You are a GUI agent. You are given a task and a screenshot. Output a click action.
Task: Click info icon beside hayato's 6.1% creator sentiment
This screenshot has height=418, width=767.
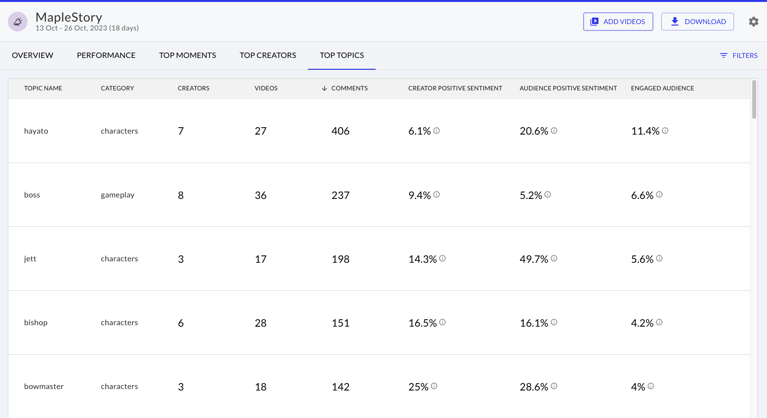[x=437, y=131]
